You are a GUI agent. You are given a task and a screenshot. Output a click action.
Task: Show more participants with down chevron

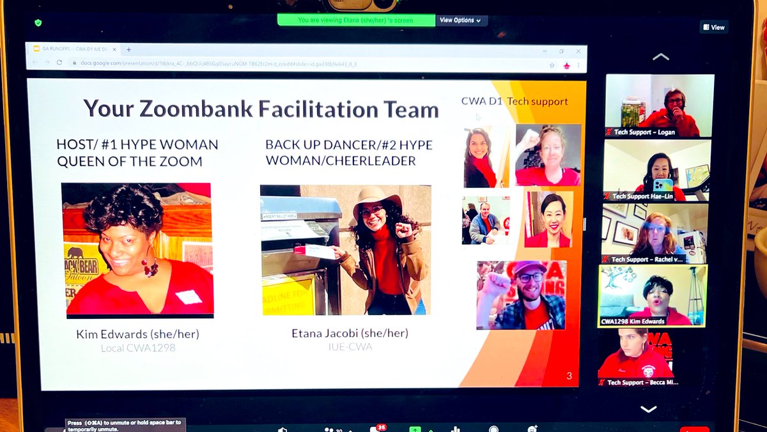pyautogui.click(x=649, y=409)
